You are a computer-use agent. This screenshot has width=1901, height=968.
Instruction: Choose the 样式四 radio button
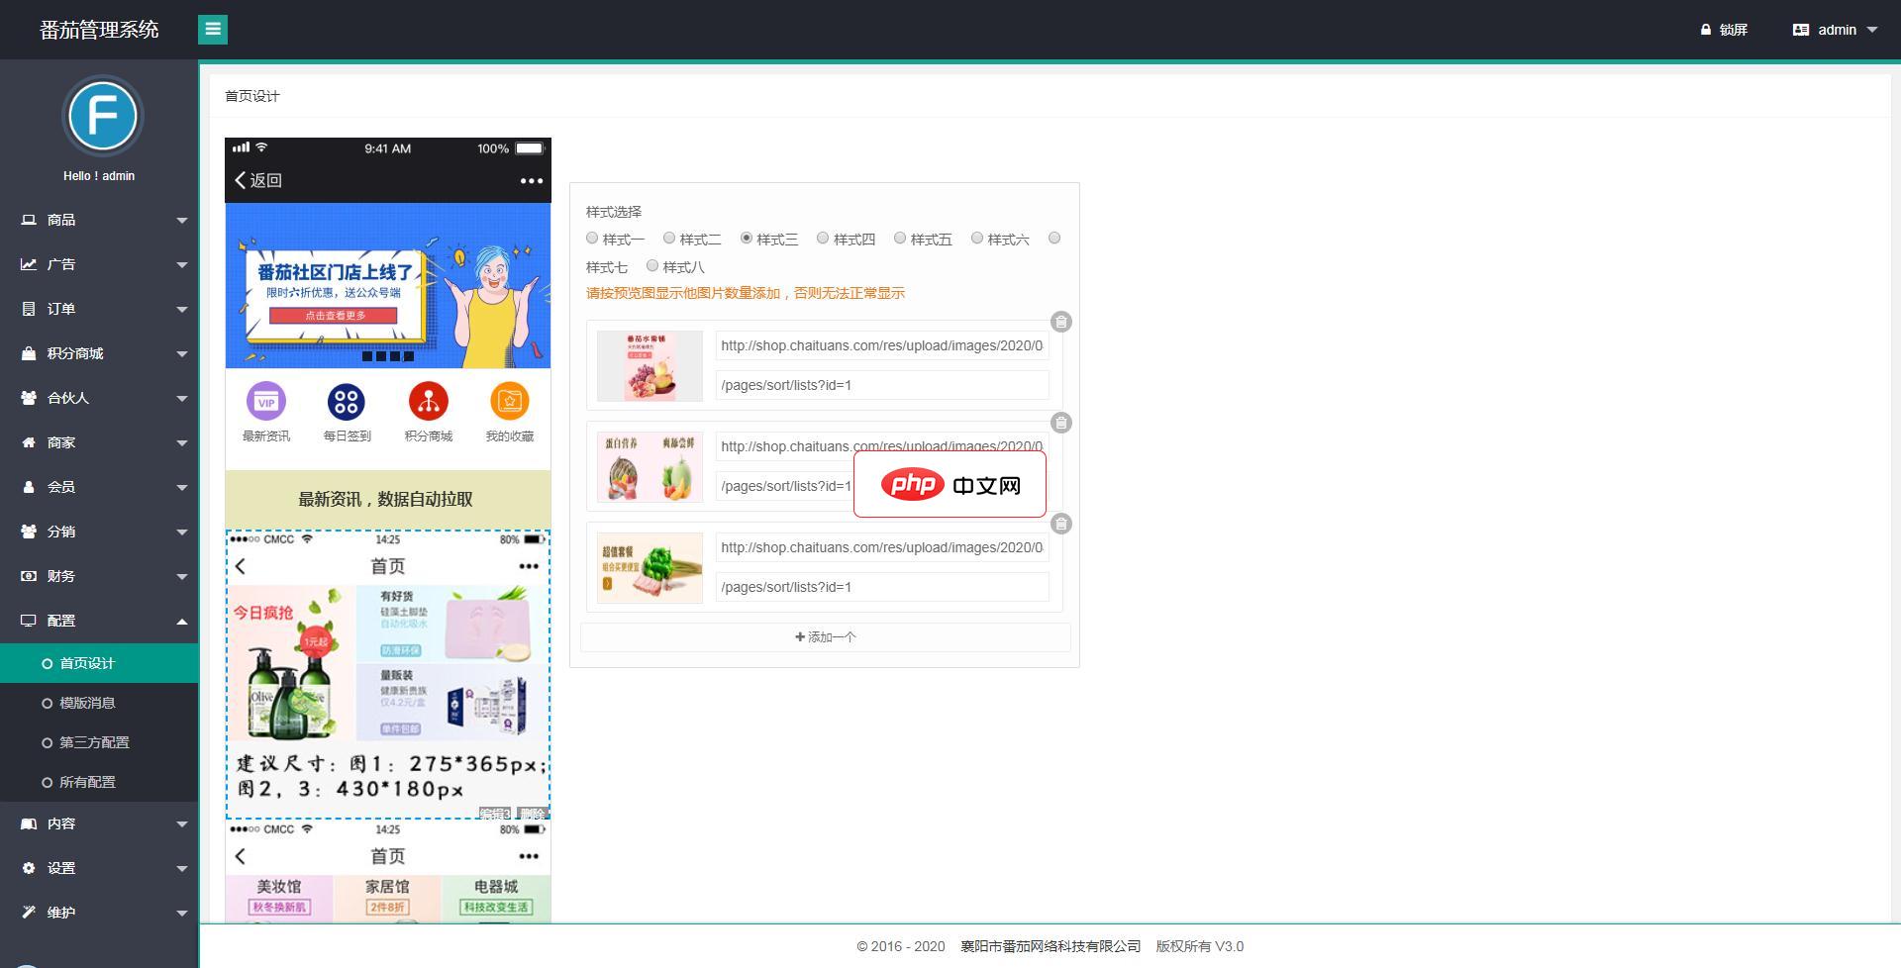tap(823, 239)
